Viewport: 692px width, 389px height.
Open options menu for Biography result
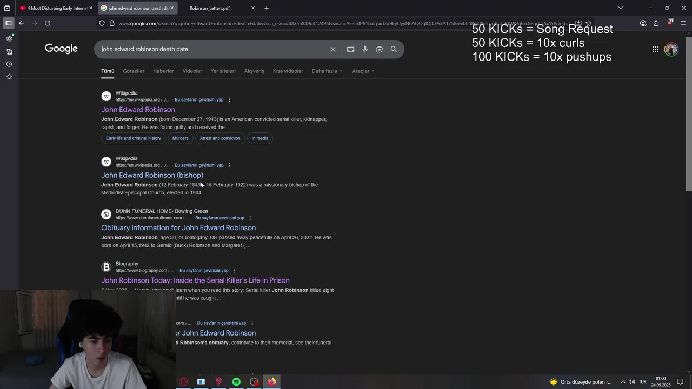pyautogui.click(x=235, y=271)
